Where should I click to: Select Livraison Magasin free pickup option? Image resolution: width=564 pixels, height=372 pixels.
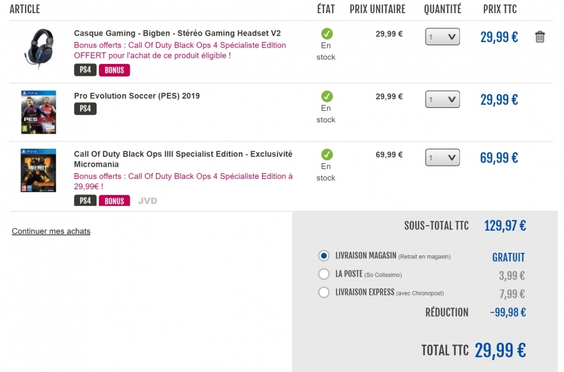(x=324, y=256)
